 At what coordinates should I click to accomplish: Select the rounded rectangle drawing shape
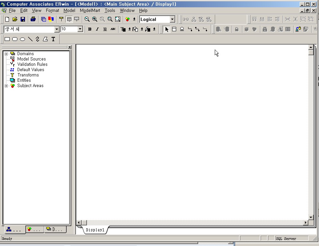point(15,39)
